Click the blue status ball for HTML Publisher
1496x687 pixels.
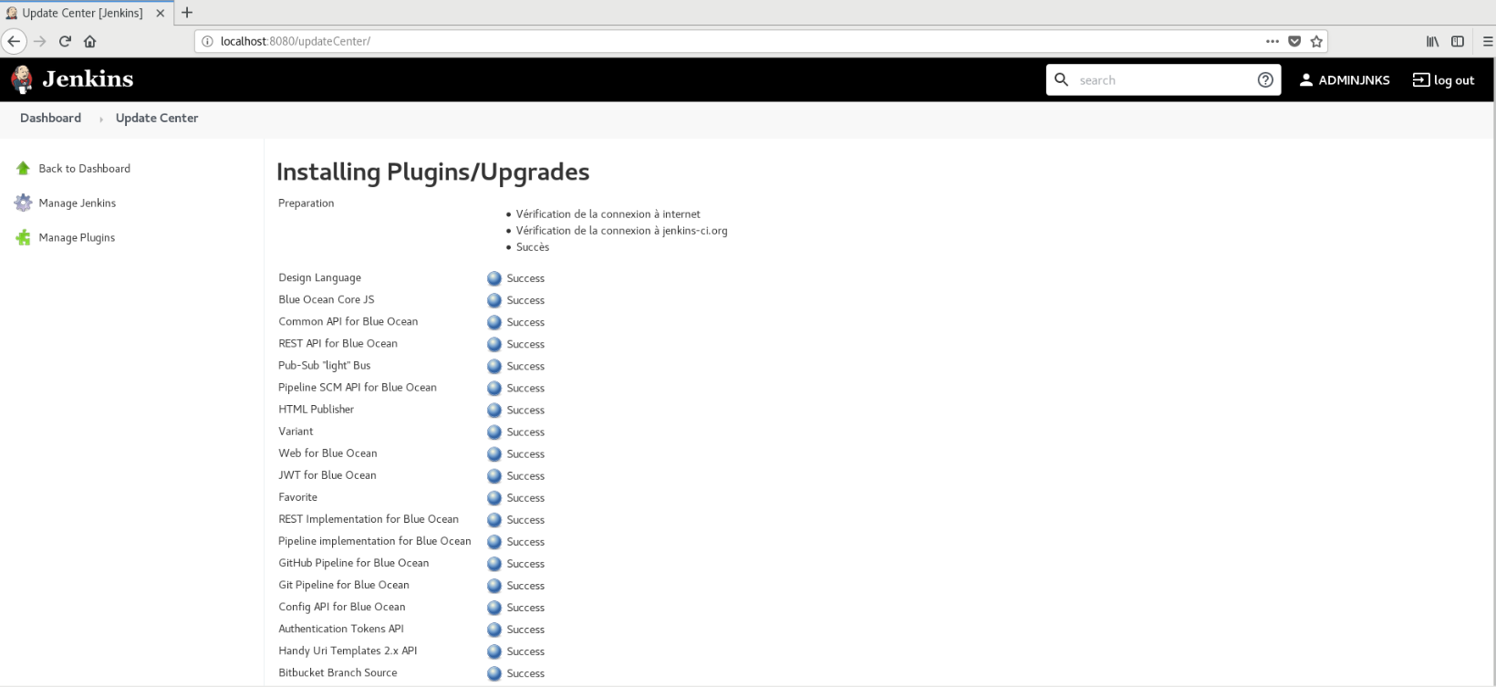(494, 410)
